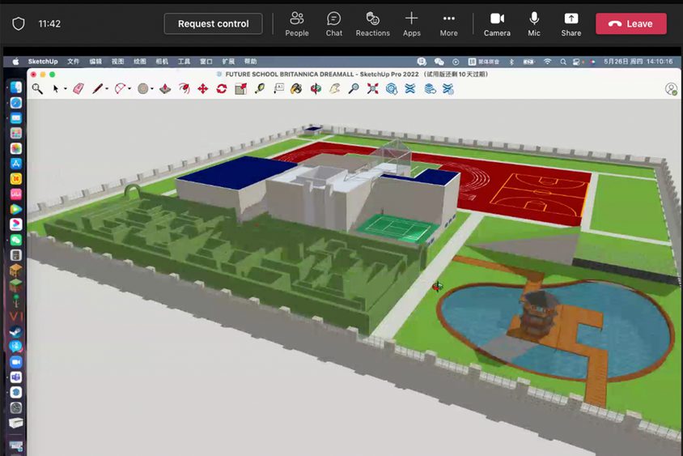
Task: Open the More options menu in Teams
Action: pos(448,23)
